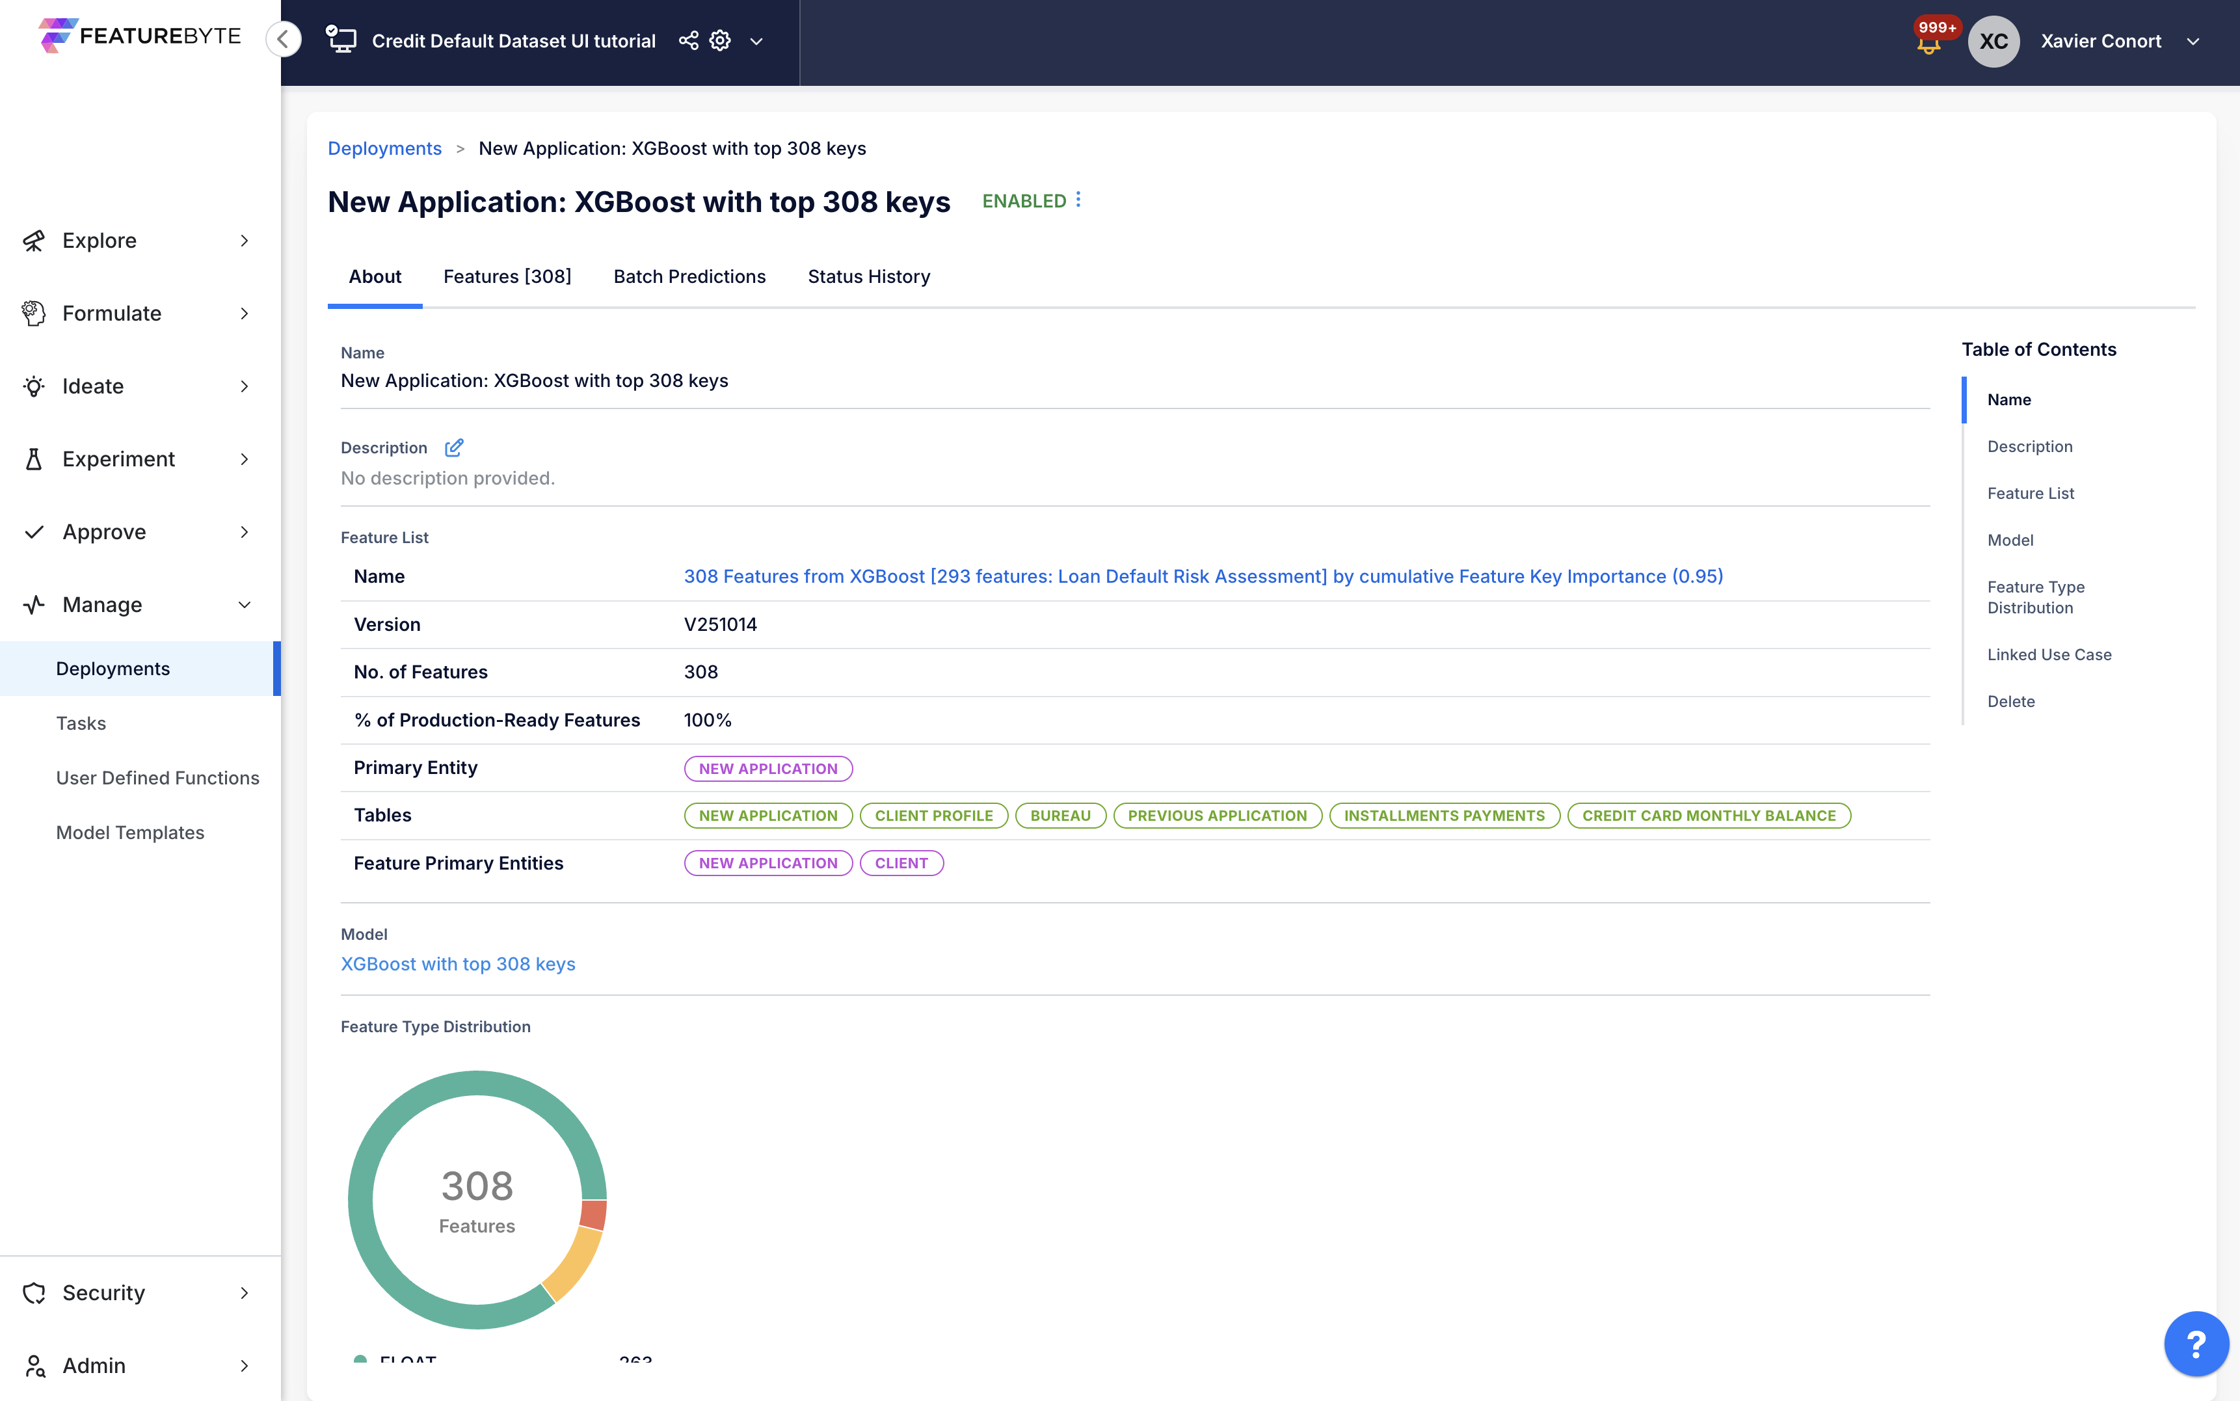Open Ideate via the lightbulb icon

[x=34, y=386]
